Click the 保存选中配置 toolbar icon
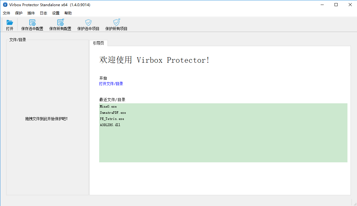The image size is (357, 206). pos(32,22)
